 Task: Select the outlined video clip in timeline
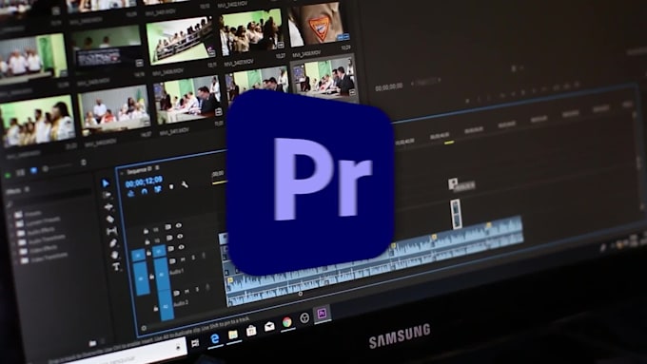(x=456, y=214)
